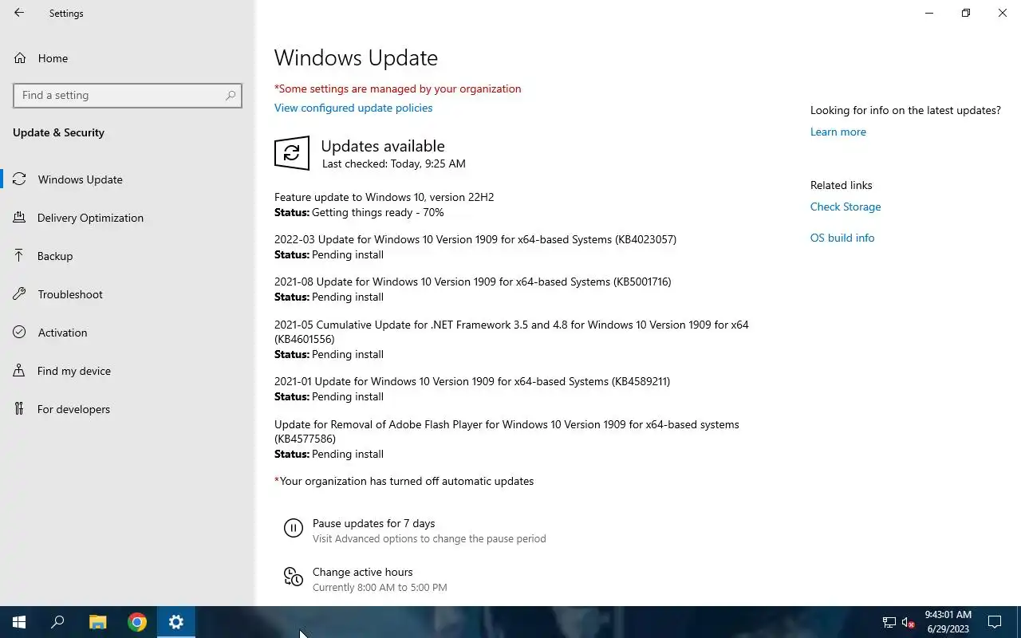The image size is (1021, 638).
Task: Go back with the arrow in Settings
Action: [x=19, y=13]
